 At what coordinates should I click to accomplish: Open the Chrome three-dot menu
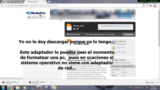click(158, 5)
